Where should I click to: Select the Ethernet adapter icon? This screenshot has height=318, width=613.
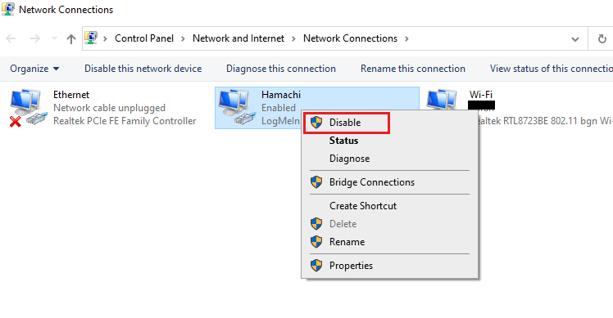coord(28,108)
